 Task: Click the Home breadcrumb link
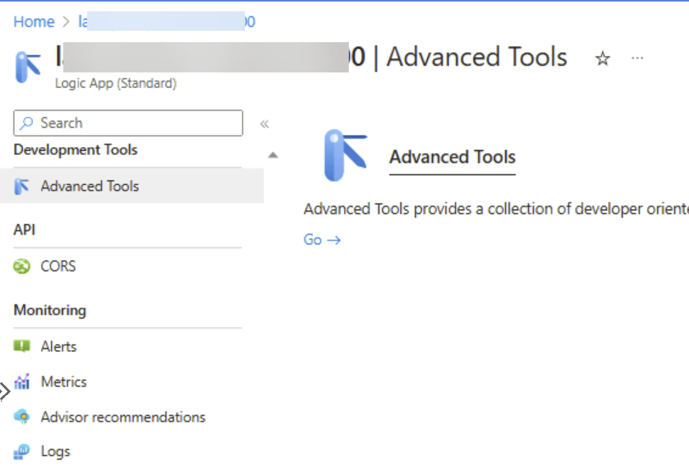[x=34, y=22]
